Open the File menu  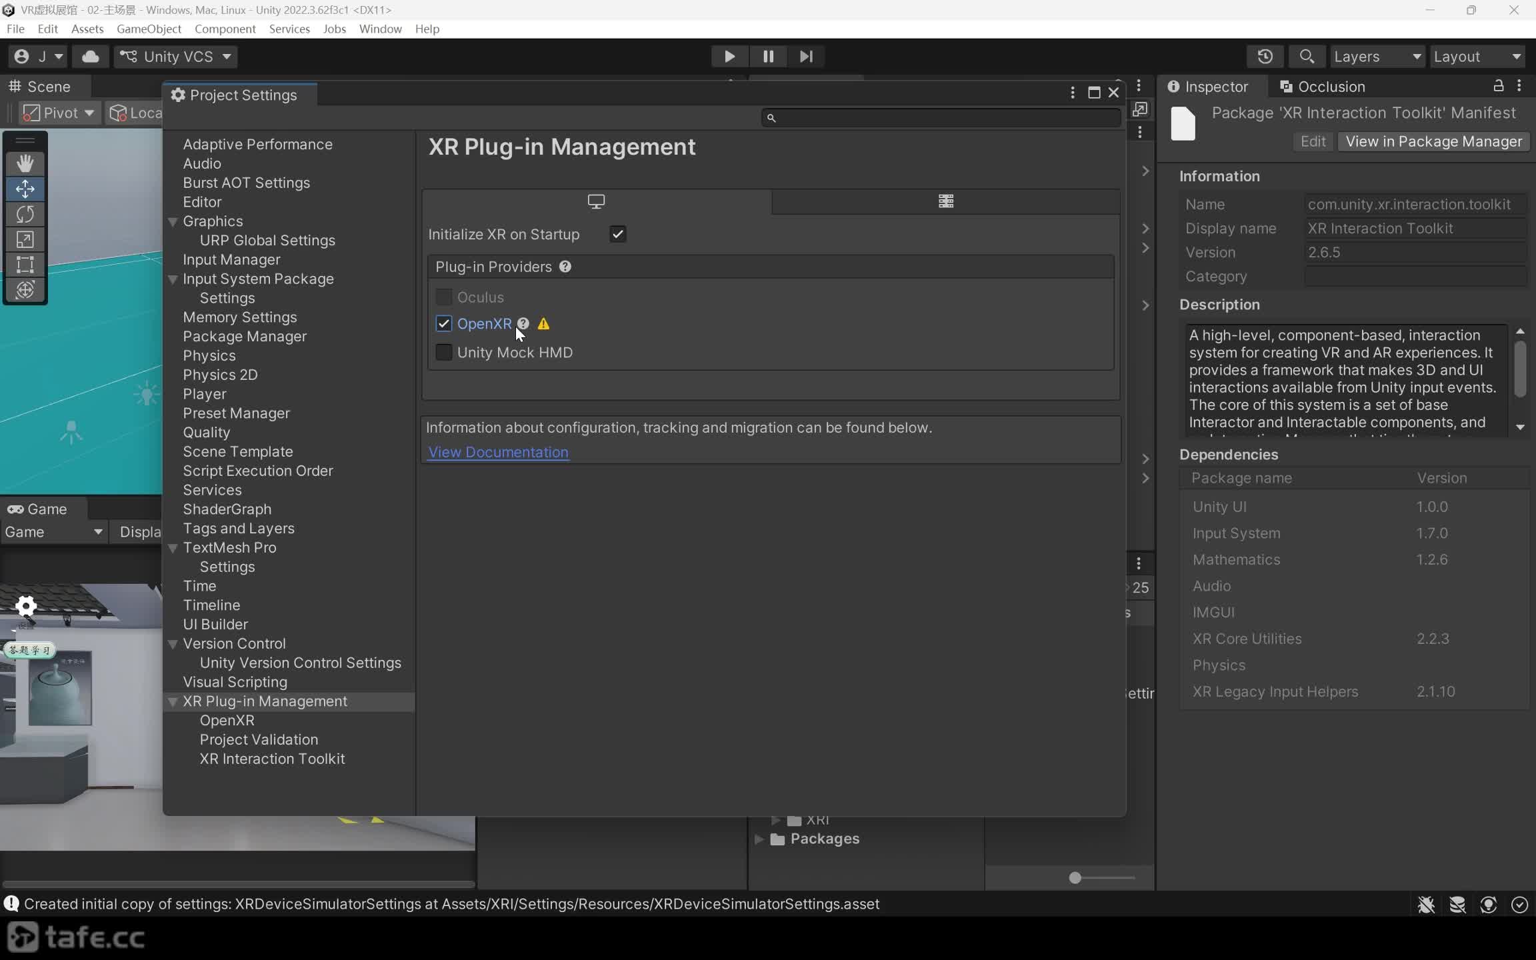coord(15,29)
